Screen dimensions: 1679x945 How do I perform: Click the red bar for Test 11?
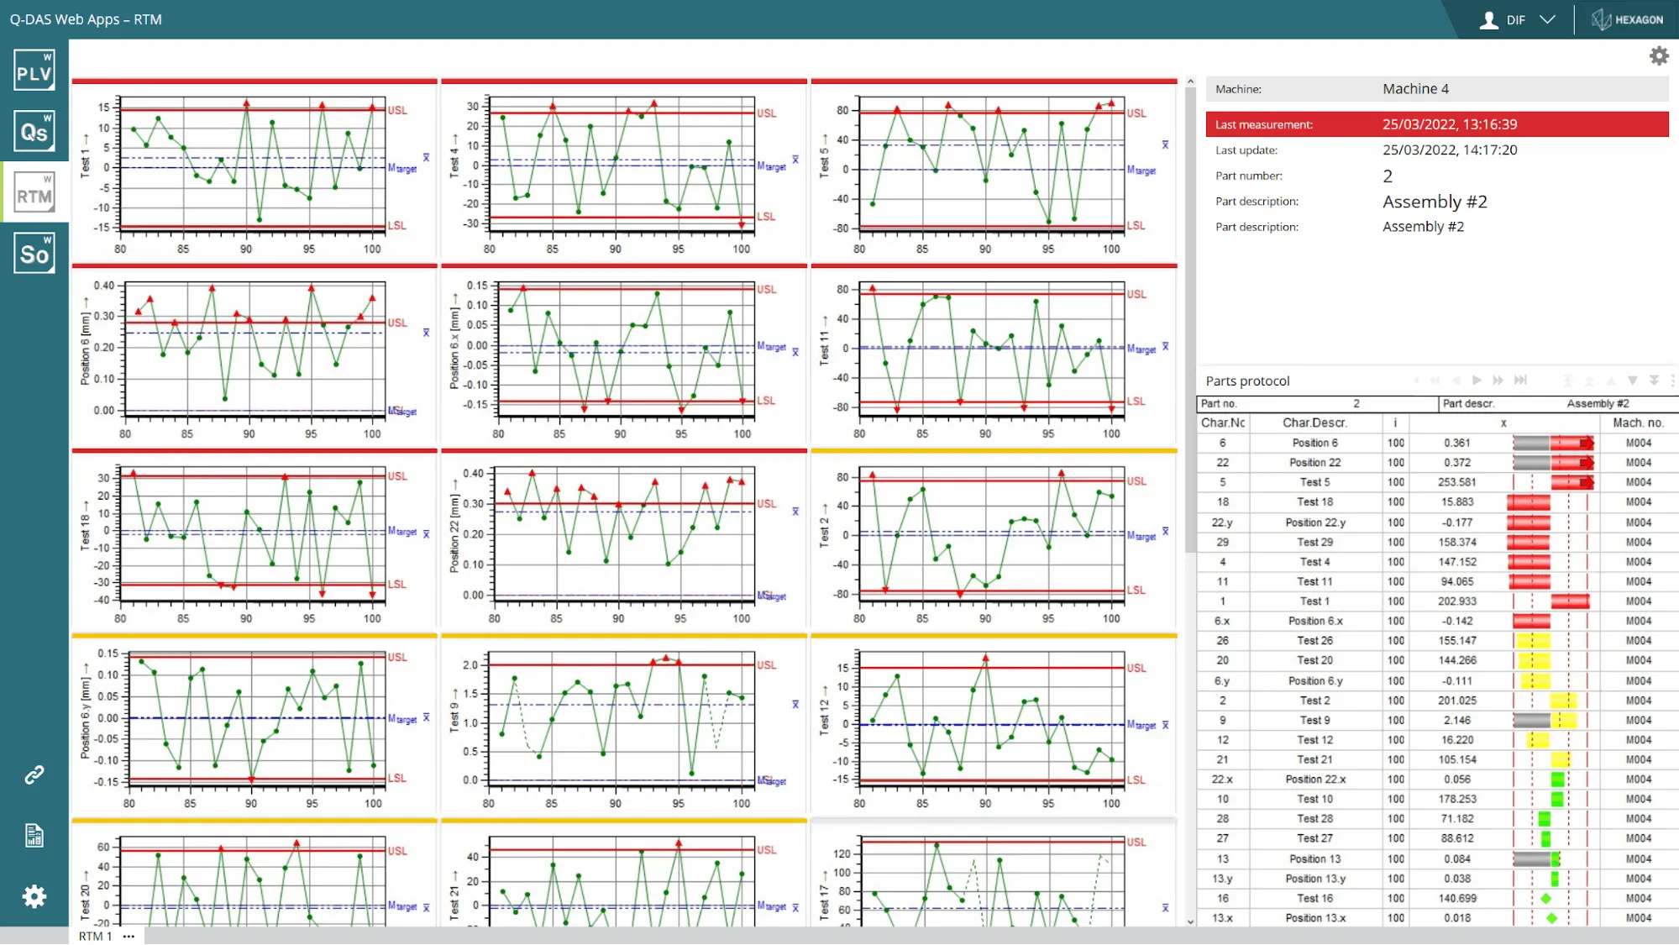point(1529,581)
